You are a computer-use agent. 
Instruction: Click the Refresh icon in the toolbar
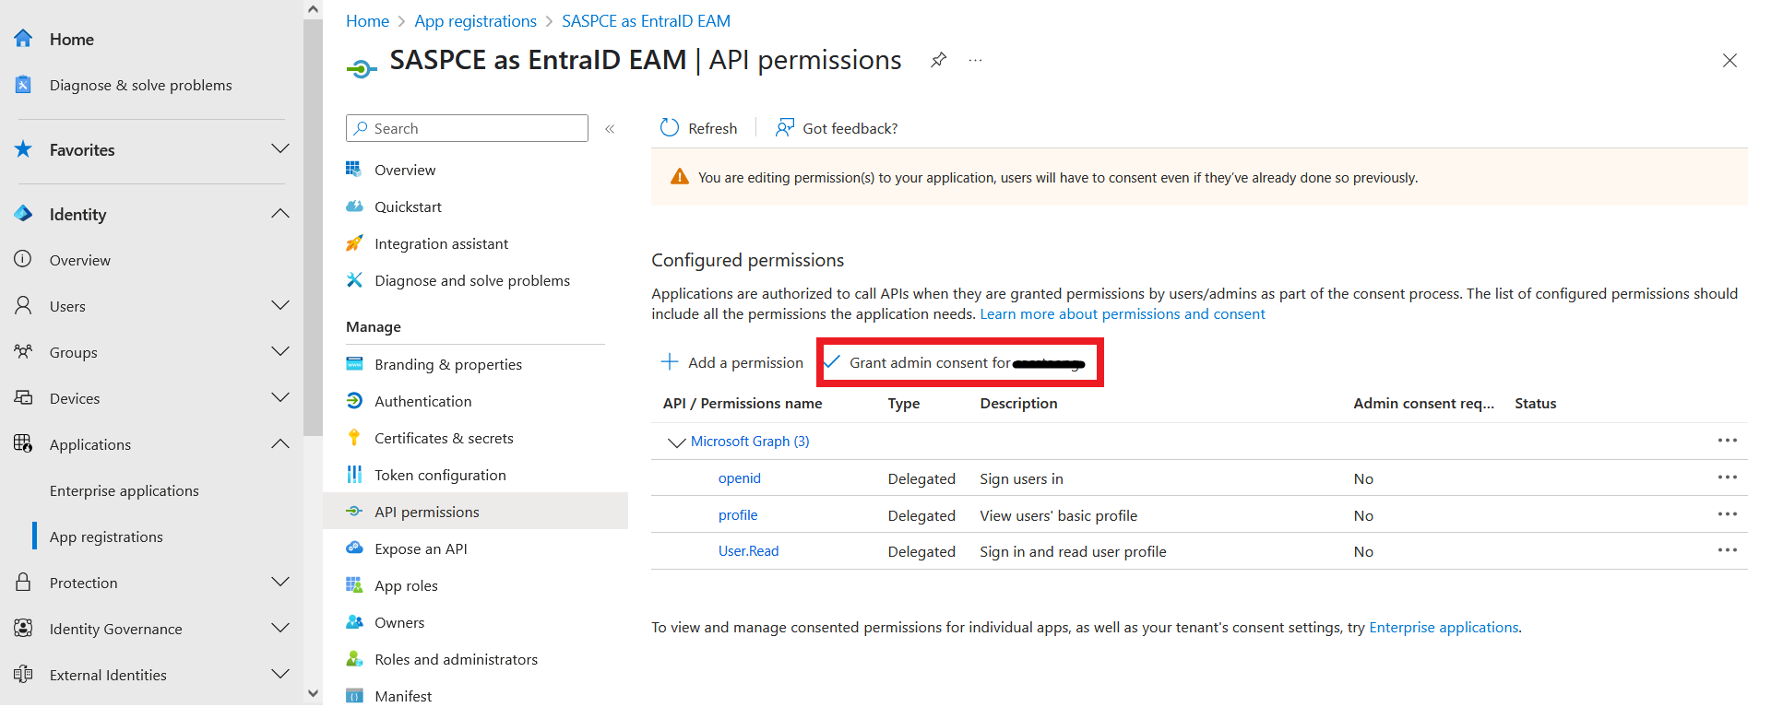tap(670, 128)
